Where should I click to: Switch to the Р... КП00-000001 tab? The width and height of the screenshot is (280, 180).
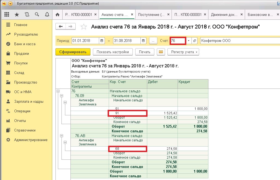coord(79,15)
